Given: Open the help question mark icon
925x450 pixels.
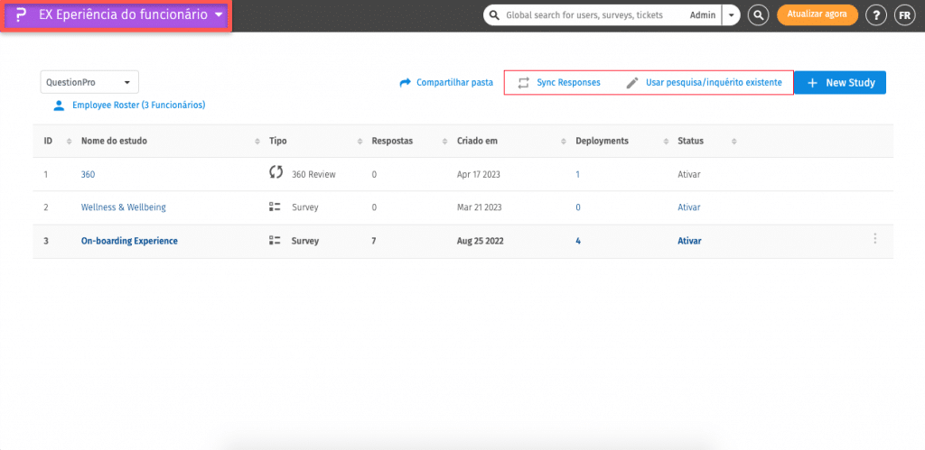Looking at the screenshot, I should click(x=875, y=15).
